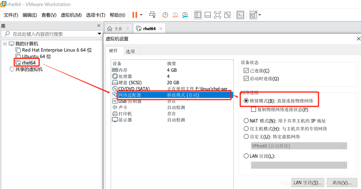
Task: Close the rhel64 tab
Action: pos(161,29)
